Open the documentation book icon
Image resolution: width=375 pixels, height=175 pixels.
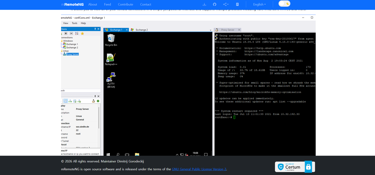pos(237,4)
